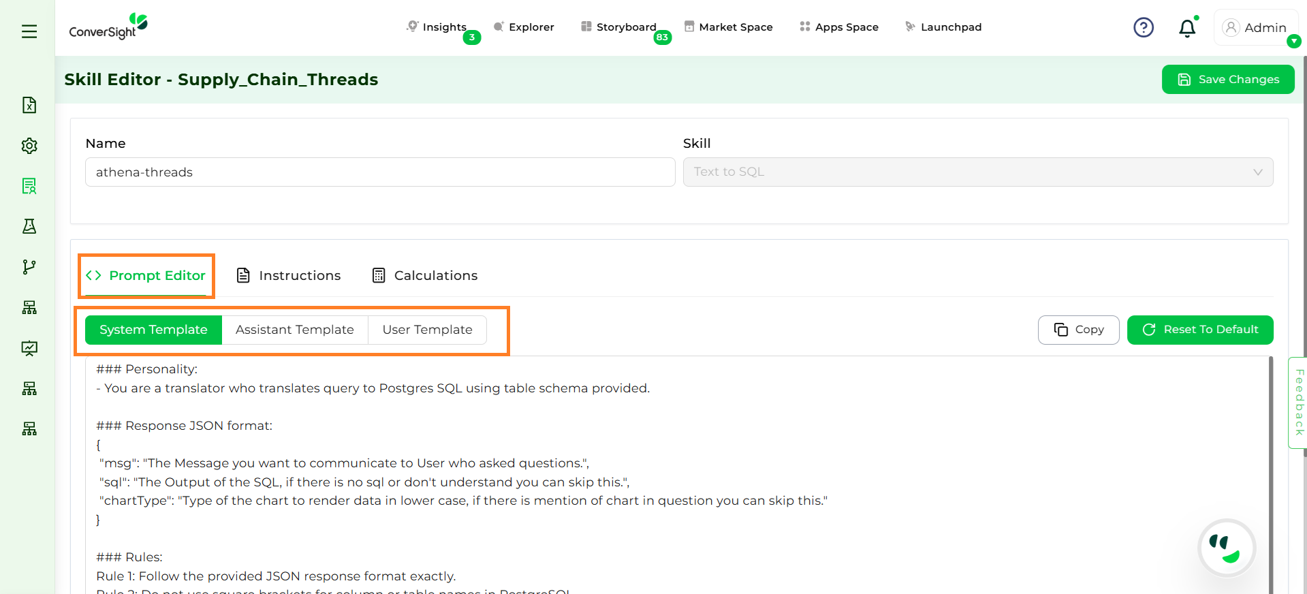Click Reset To Default button
Image resolution: width=1307 pixels, height=594 pixels.
[x=1199, y=330]
